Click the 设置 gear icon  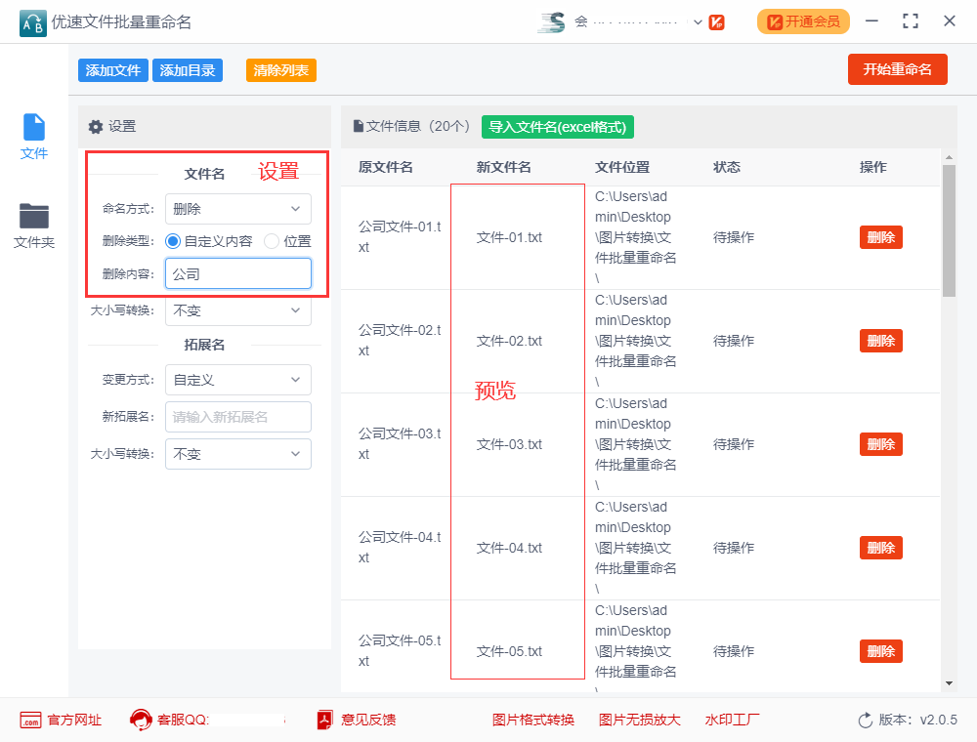point(96,126)
